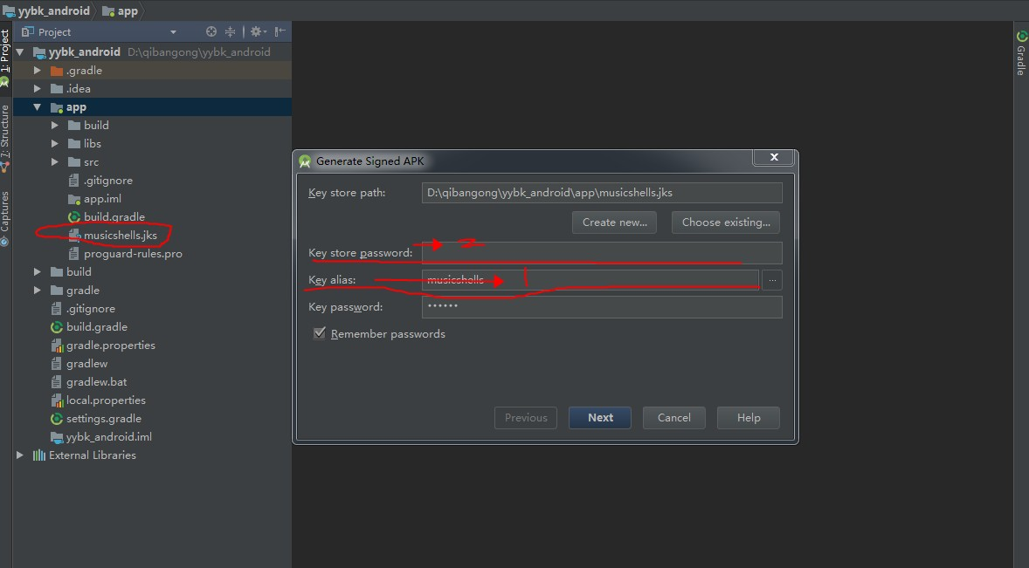Open the Project panel settings gear
The height and width of the screenshot is (568, 1029).
(x=256, y=31)
